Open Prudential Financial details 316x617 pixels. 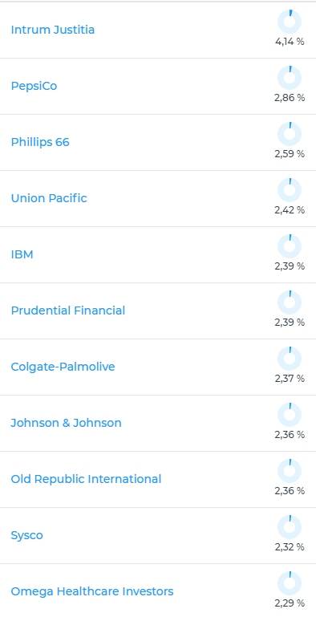pyautogui.click(x=68, y=311)
